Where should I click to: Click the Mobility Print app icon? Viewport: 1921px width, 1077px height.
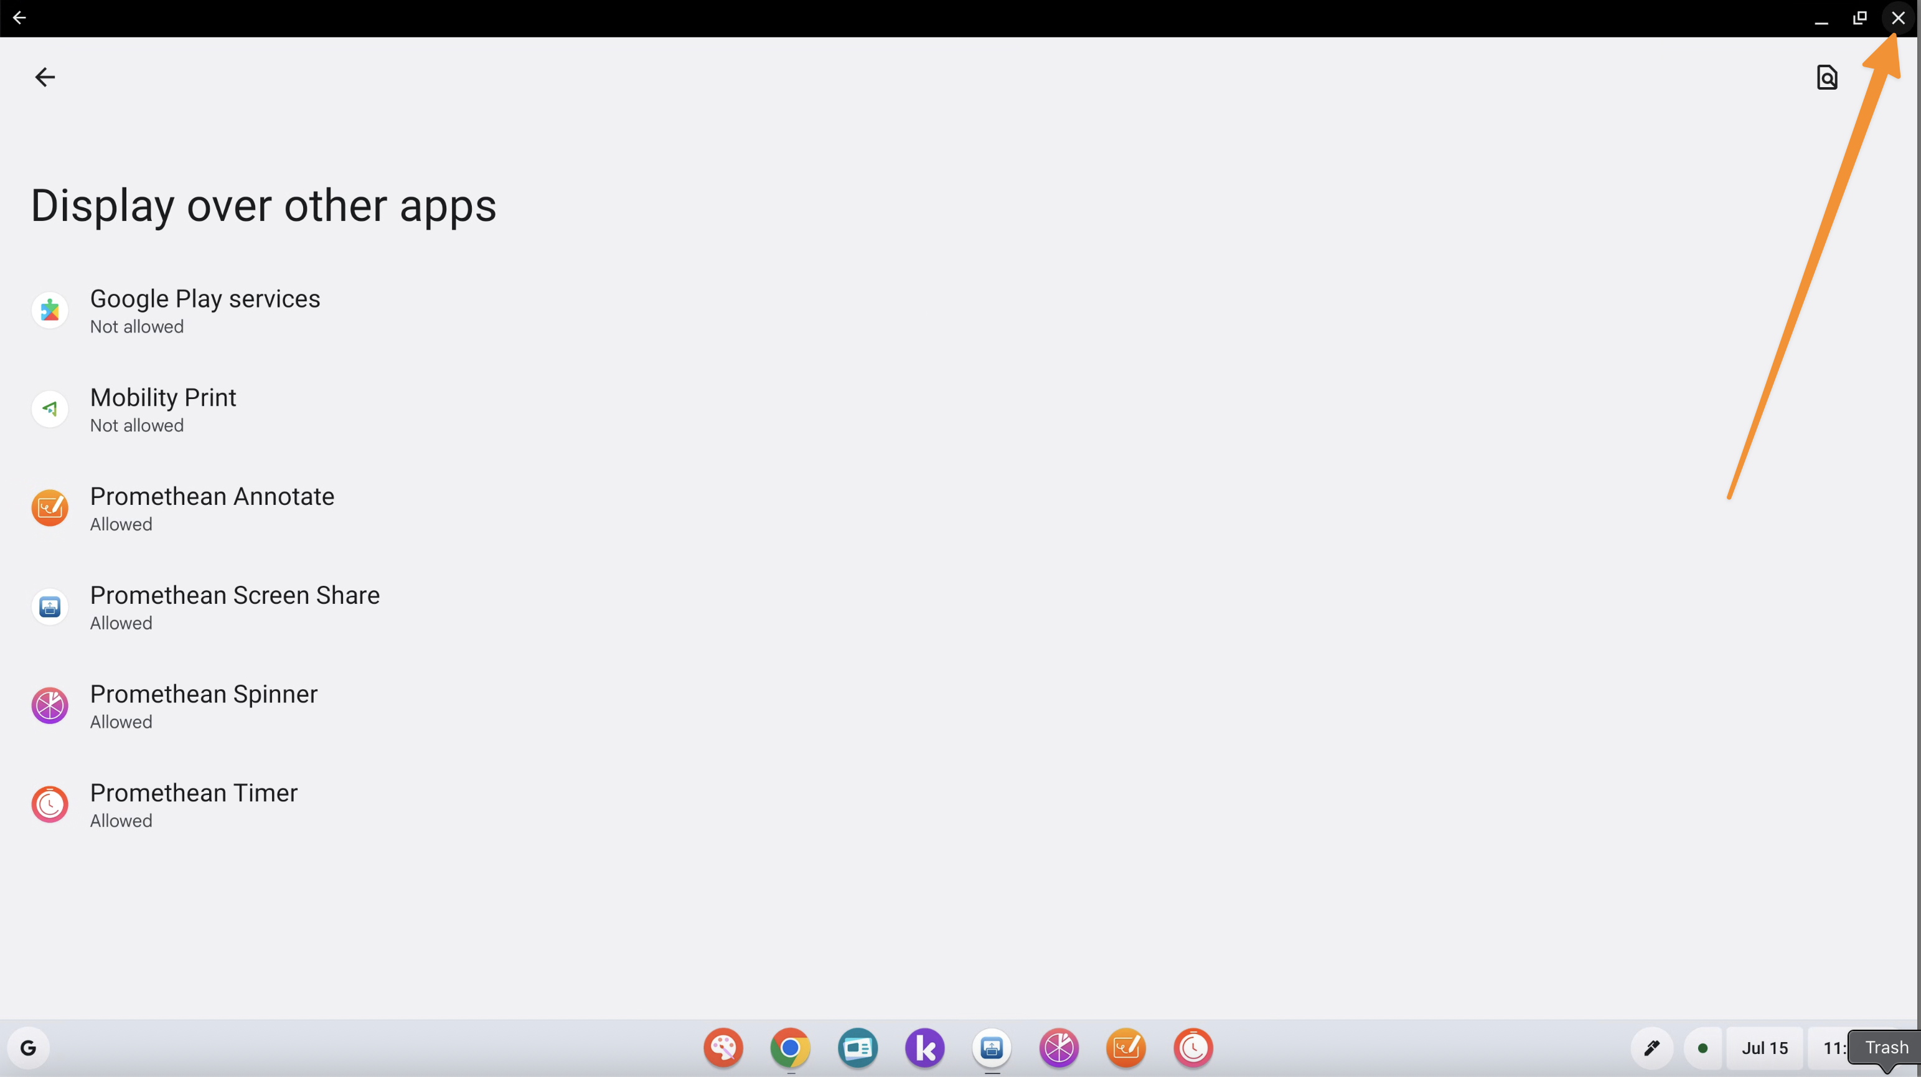click(50, 409)
